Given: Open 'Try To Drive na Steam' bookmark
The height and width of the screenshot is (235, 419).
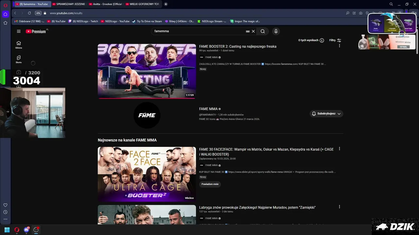Looking at the screenshot, I should pyautogui.click(x=147, y=21).
